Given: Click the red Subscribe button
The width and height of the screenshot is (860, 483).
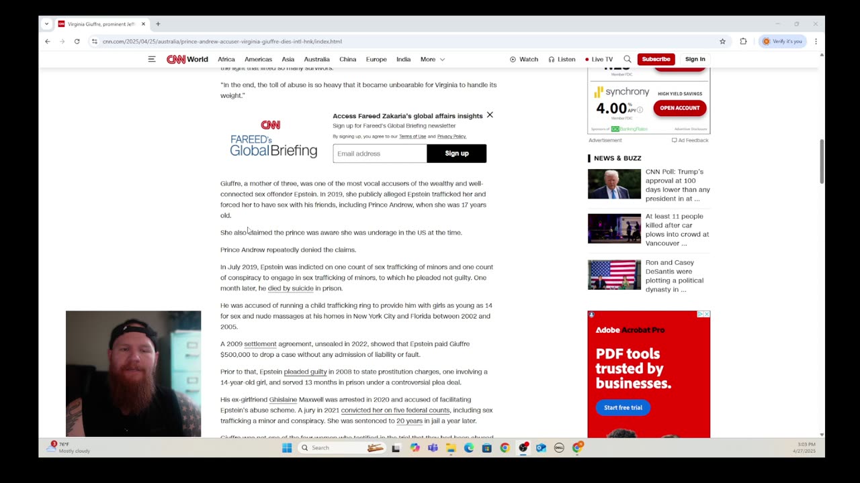Looking at the screenshot, I should click(656, 59).
